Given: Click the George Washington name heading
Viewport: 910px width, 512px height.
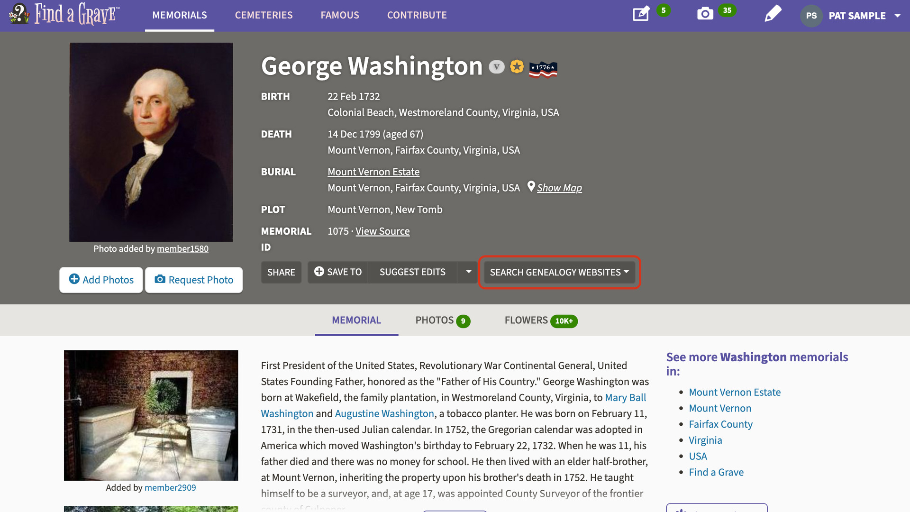Looking at the screenshot, I should coord(372,66).
